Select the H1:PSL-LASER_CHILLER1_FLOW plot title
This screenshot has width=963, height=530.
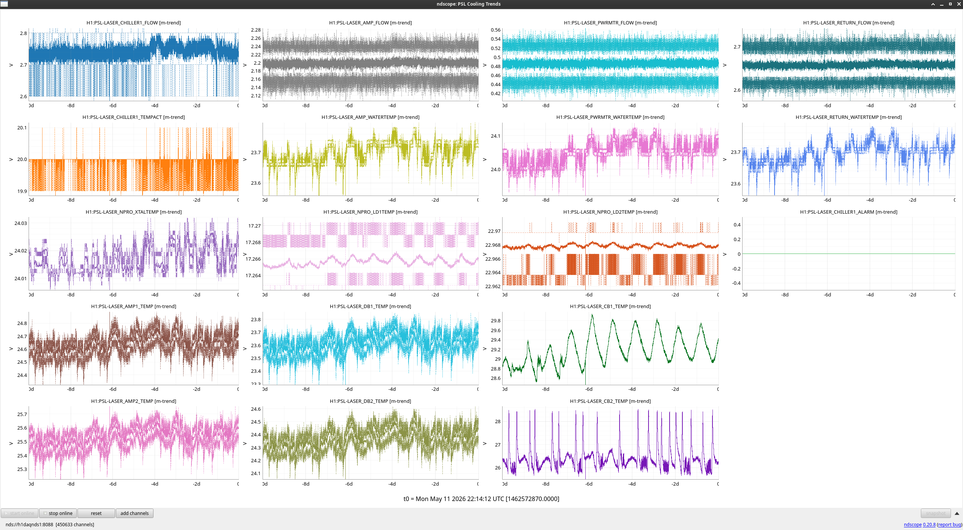point(134,23)
